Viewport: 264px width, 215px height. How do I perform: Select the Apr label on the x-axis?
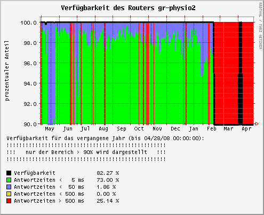[x=246, y=129]
